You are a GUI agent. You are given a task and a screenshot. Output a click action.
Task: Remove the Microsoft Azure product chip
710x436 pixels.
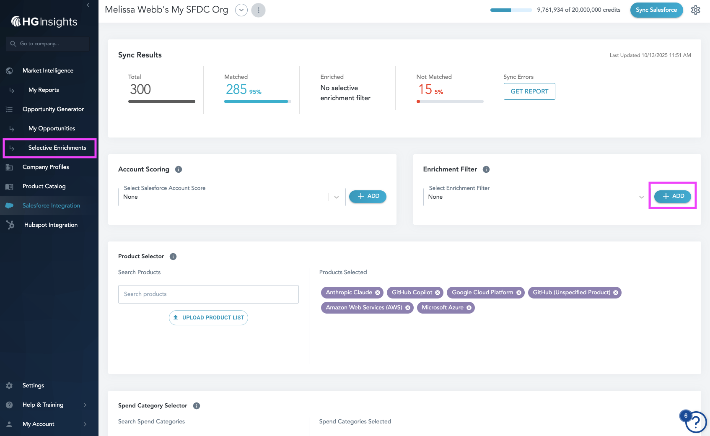[469, 308]
